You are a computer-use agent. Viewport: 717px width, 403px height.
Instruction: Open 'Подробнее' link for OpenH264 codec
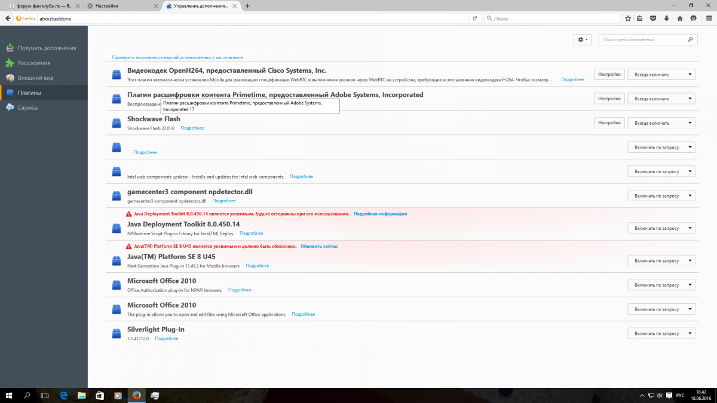[x=573, y=79]
